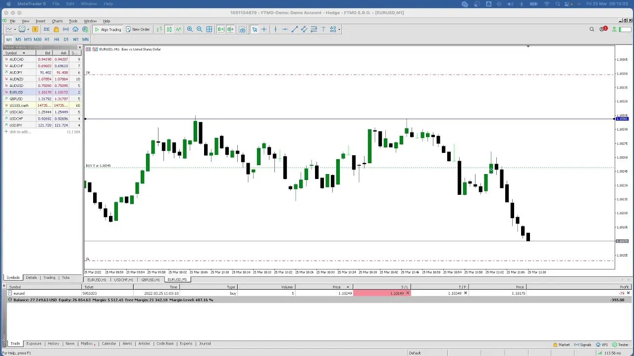Select the arrow cursor tool

255,29
